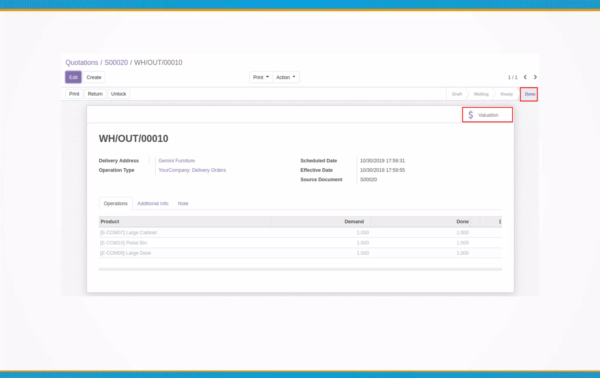Click the status bar Print button
This screenshot has width=600, height=378.
point(74,94)
